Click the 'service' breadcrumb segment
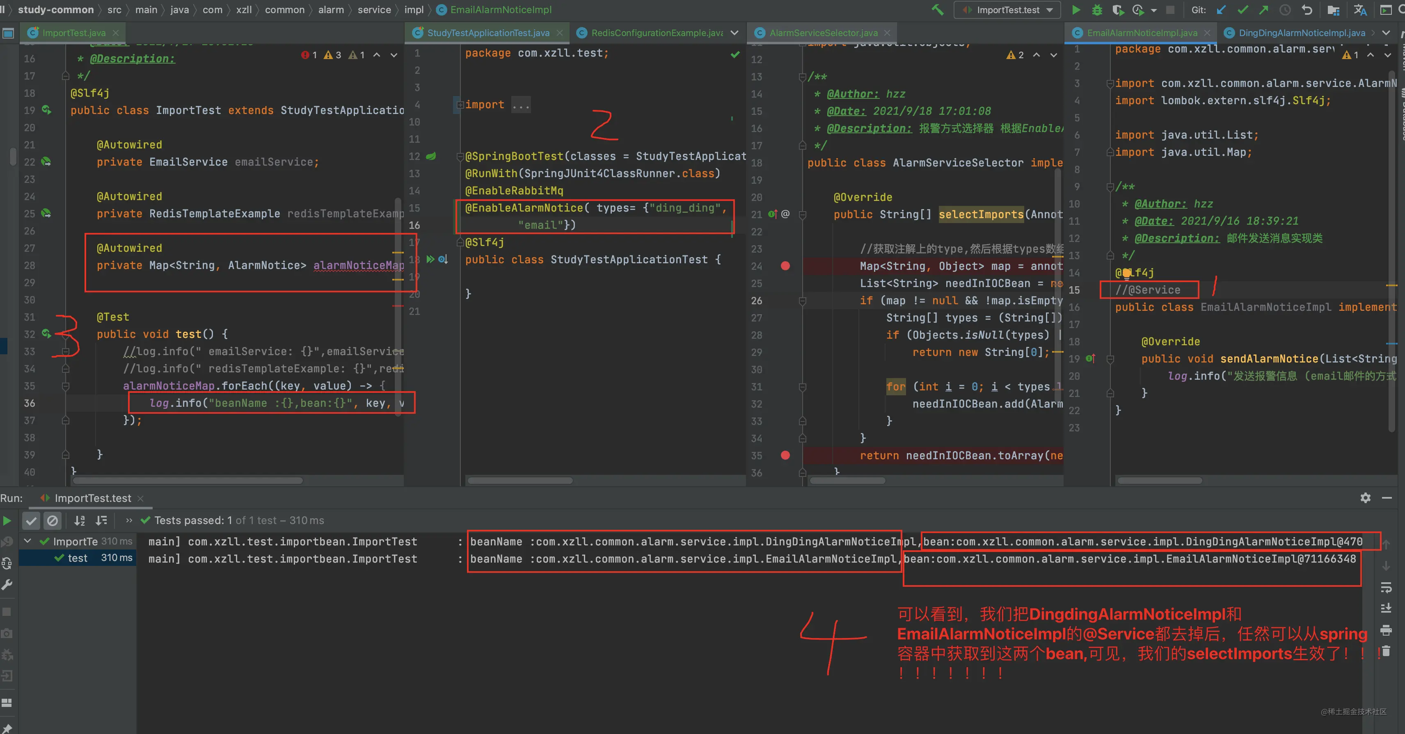The image size is (1405, 734). [374, 10]
